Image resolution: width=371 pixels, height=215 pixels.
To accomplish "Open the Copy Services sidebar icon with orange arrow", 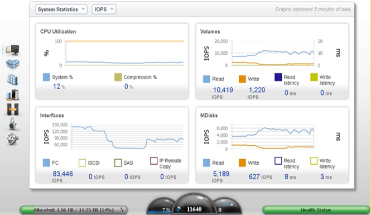I will [12, 109].
